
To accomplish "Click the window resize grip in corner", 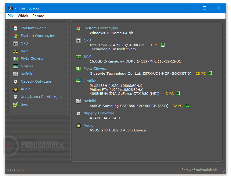I will pyautogui.click(x=224, y=172).
